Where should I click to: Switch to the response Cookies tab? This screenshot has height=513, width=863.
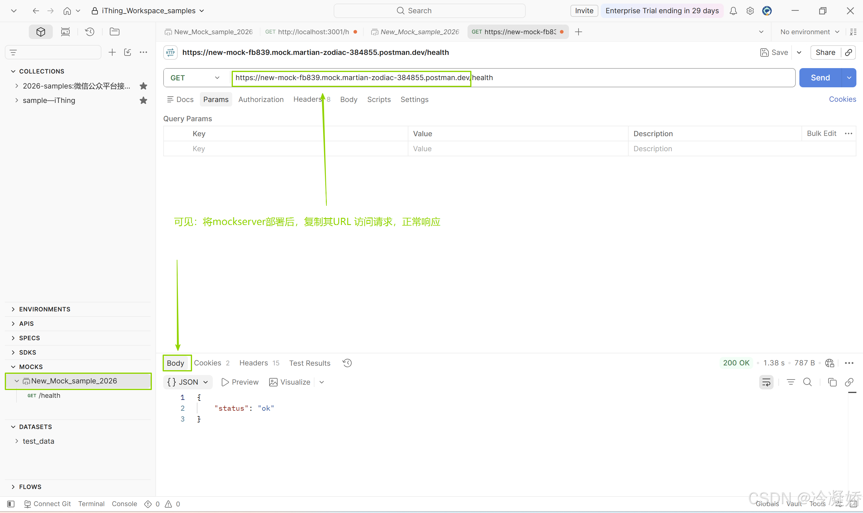[212, 363]
